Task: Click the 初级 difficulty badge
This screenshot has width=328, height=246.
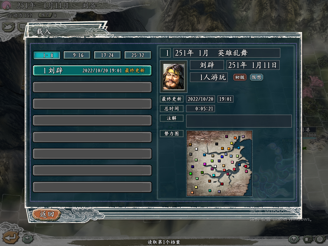Action: tap(240, 77)
